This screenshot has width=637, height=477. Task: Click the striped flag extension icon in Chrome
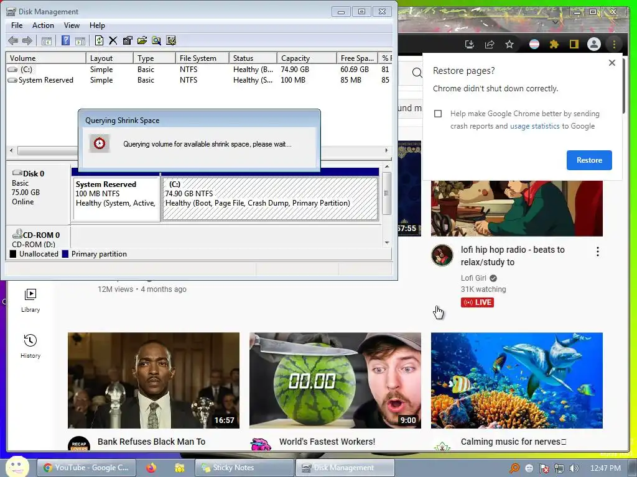534,44
